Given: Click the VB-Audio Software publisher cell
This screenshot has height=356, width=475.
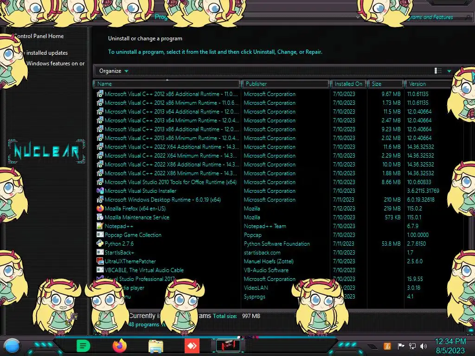Looking at the screenshot, I should (x=266, y=270).
